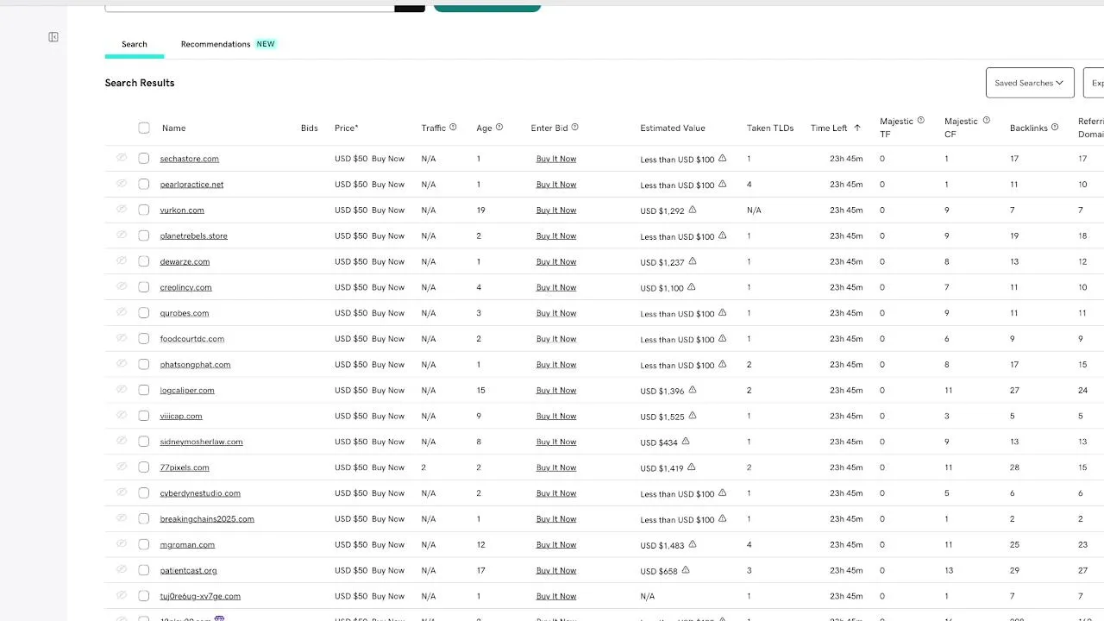Click the Traffic column info icon

click(453, 128)
